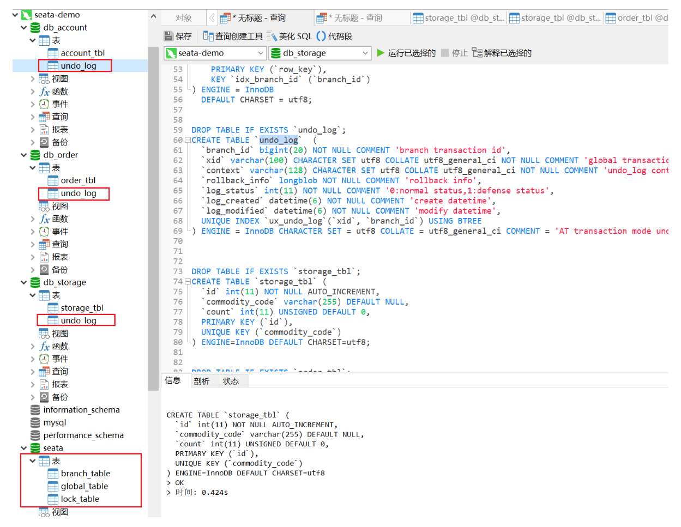Select global_table in seata database
Screen dimensions: 681x527
84,486
